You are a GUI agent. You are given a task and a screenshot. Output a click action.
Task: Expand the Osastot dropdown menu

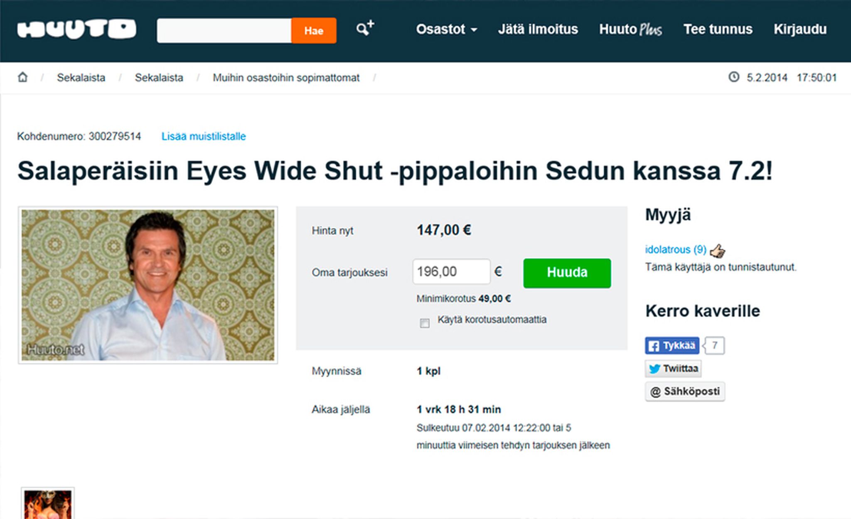click(x=446, y=30)
